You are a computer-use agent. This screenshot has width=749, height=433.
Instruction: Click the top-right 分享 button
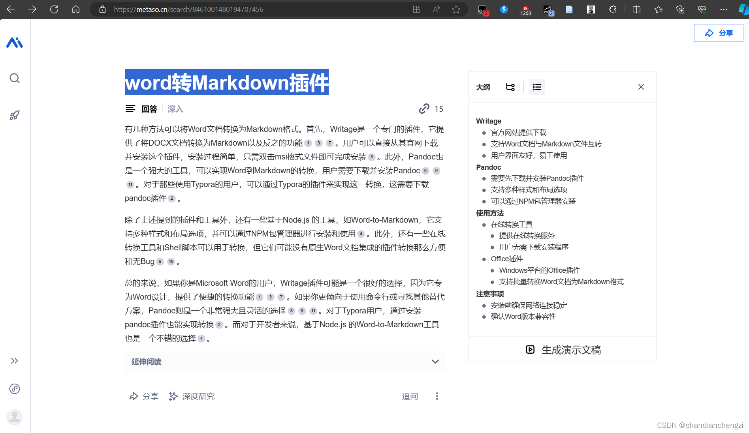[x=719, y=33]
